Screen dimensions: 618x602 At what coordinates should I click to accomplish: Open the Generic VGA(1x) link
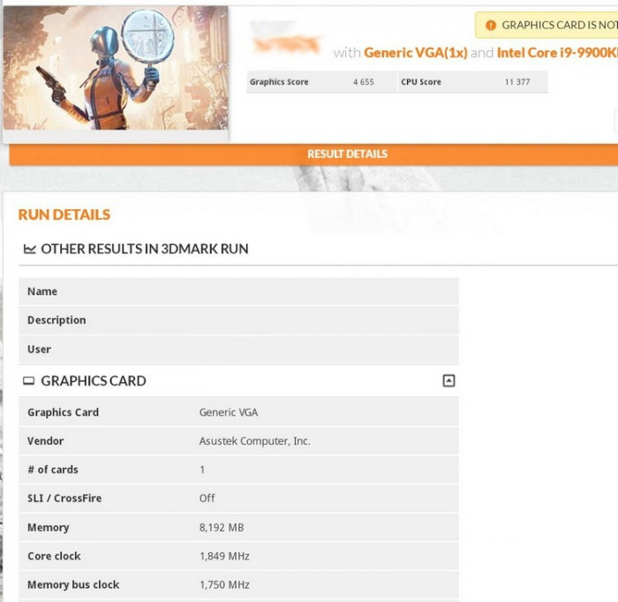pos(415,53)
